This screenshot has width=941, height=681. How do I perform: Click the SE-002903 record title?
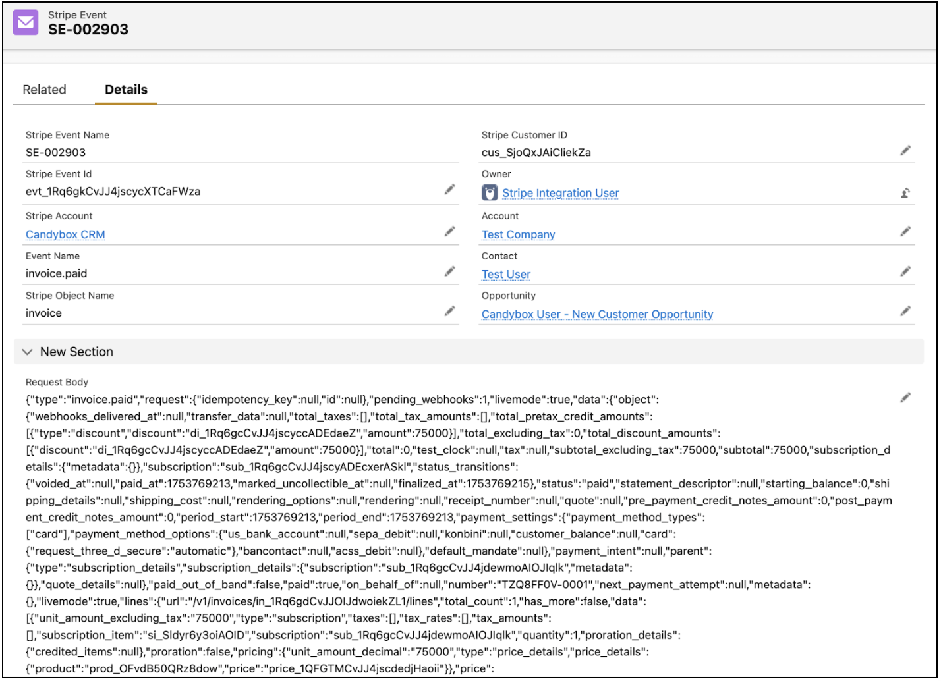click(x=88, y=29)
